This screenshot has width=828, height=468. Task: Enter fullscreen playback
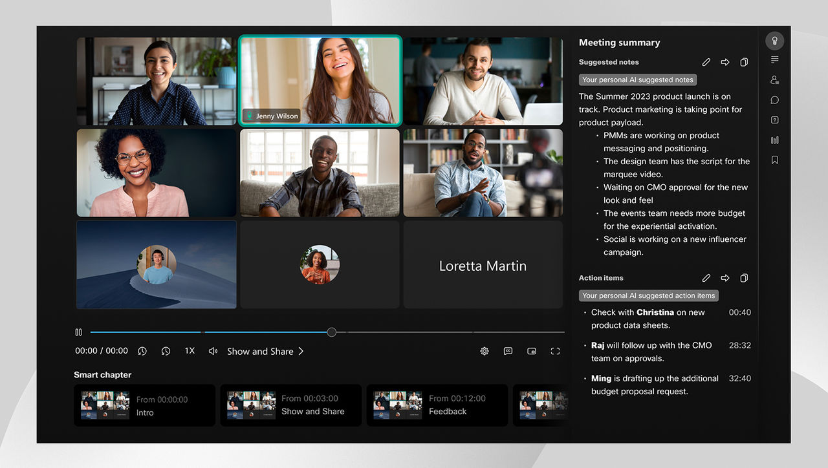pyautogui.click(x=555, y=351)
